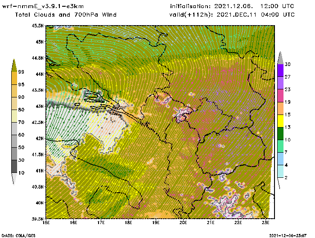
Task: Click the '45N' latitude label
Action: [40, 42]
